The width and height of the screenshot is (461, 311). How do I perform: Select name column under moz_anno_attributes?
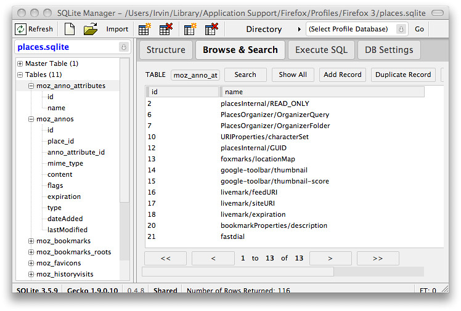coord(56,108)
